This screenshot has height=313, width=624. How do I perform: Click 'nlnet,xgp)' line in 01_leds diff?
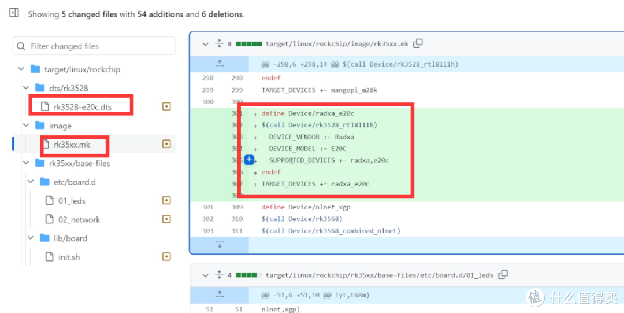click(x=281, y=310)
